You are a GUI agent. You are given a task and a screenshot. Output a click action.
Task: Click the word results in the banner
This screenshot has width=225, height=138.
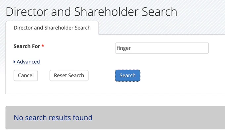point(60,118)
